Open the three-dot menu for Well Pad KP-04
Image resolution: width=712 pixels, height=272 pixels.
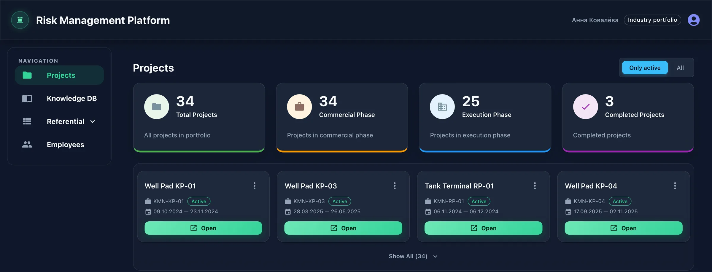coord(675,186)
